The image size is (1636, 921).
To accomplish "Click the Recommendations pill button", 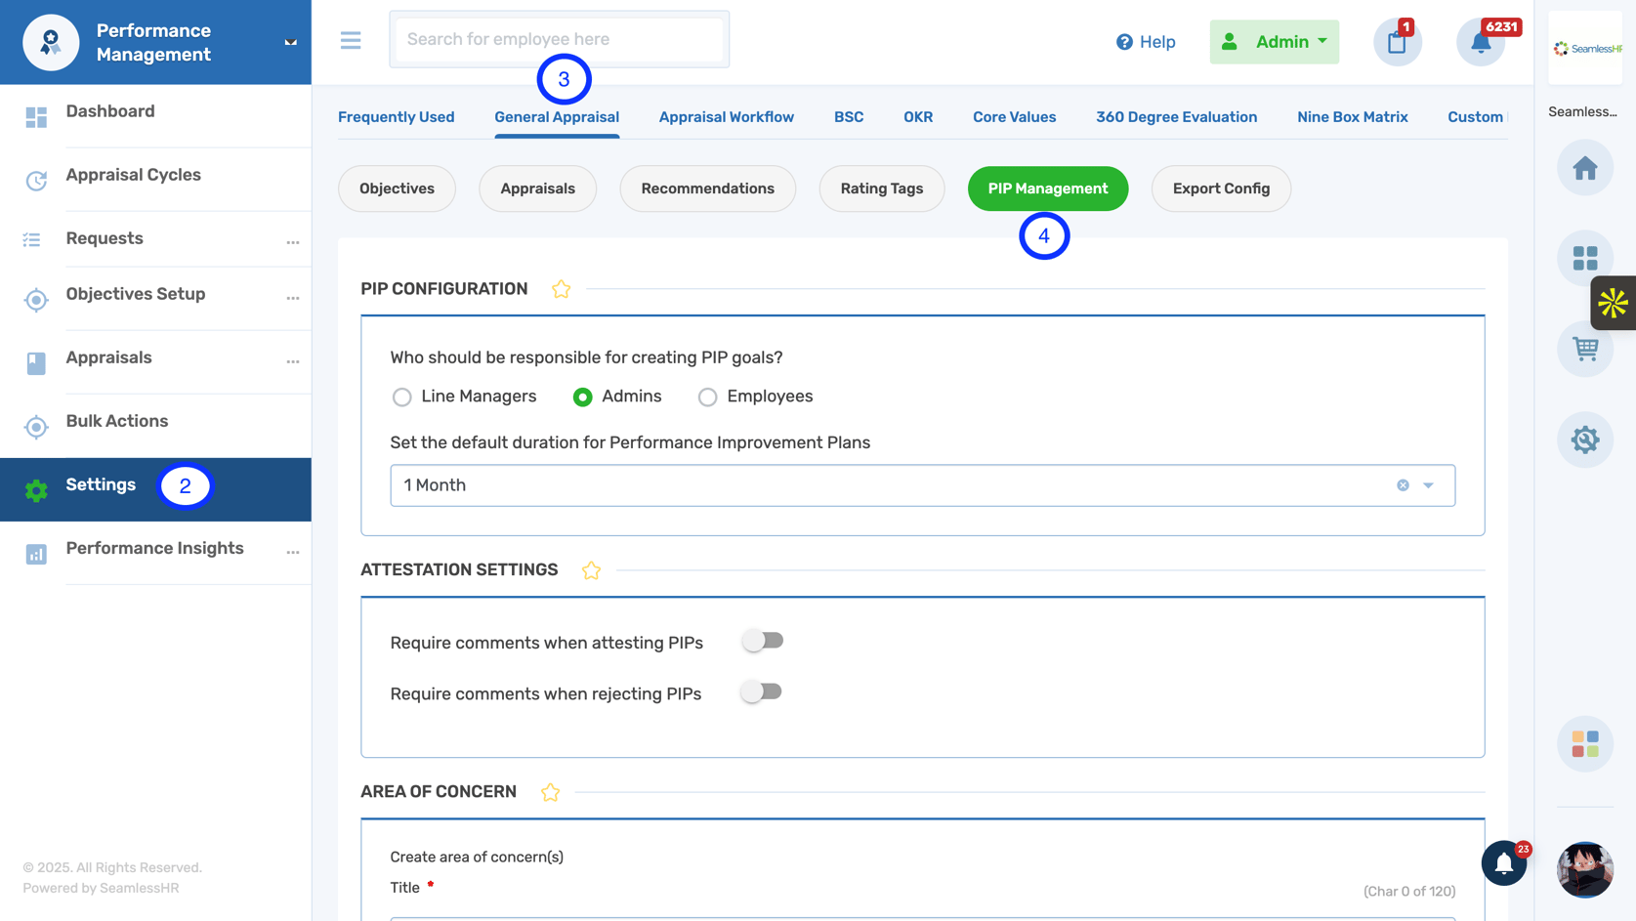I will [x=707, y=188].
